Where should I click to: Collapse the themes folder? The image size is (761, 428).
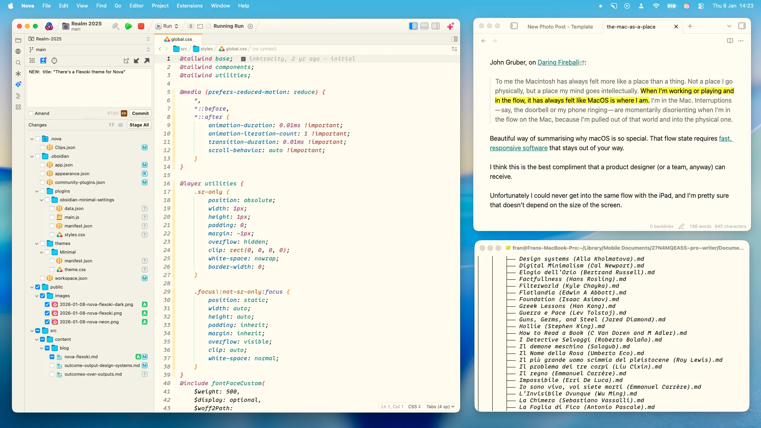coord(36,243)
